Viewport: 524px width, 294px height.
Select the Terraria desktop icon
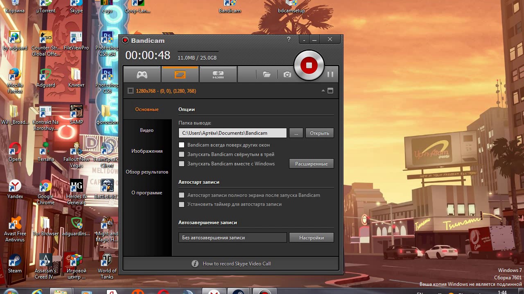pos(46,152)
